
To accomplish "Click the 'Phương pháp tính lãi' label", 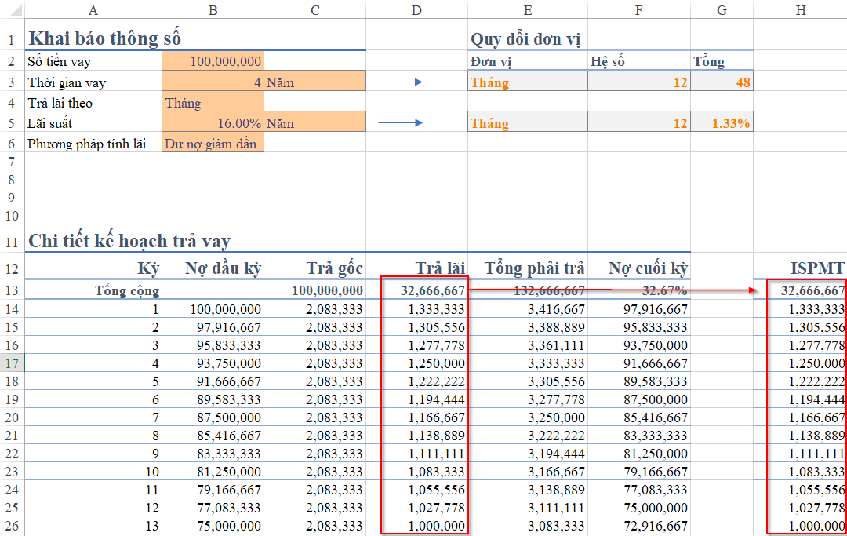I will (87, 144).
